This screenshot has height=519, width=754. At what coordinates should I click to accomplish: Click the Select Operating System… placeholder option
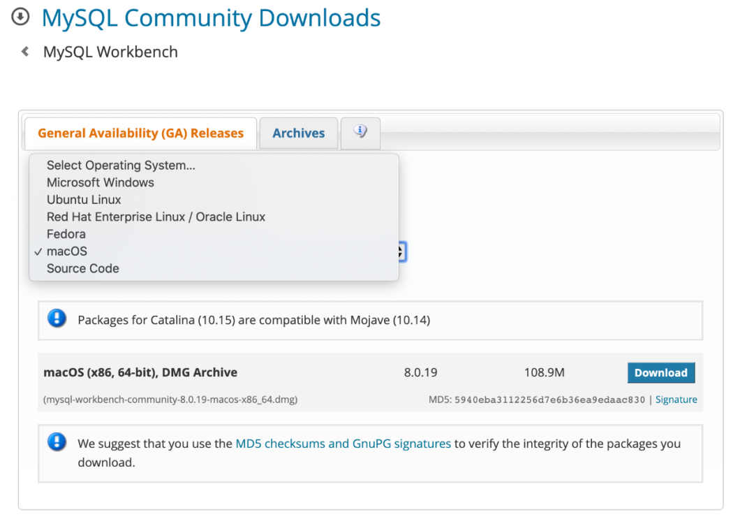point(121,166)
